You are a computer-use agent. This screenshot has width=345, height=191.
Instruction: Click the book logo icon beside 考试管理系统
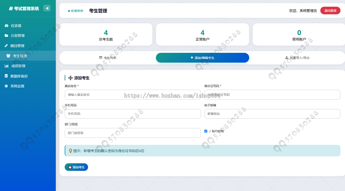[x=11, y=9]
